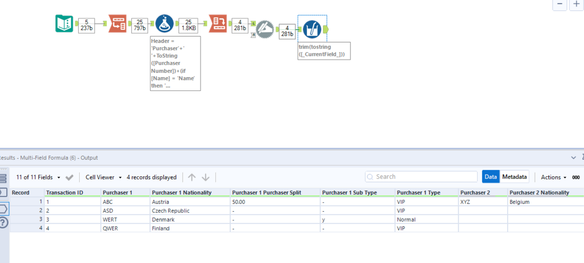Select the Multi-Field Formula tool
Screen dimensions: 584x263
click(312, 29)
